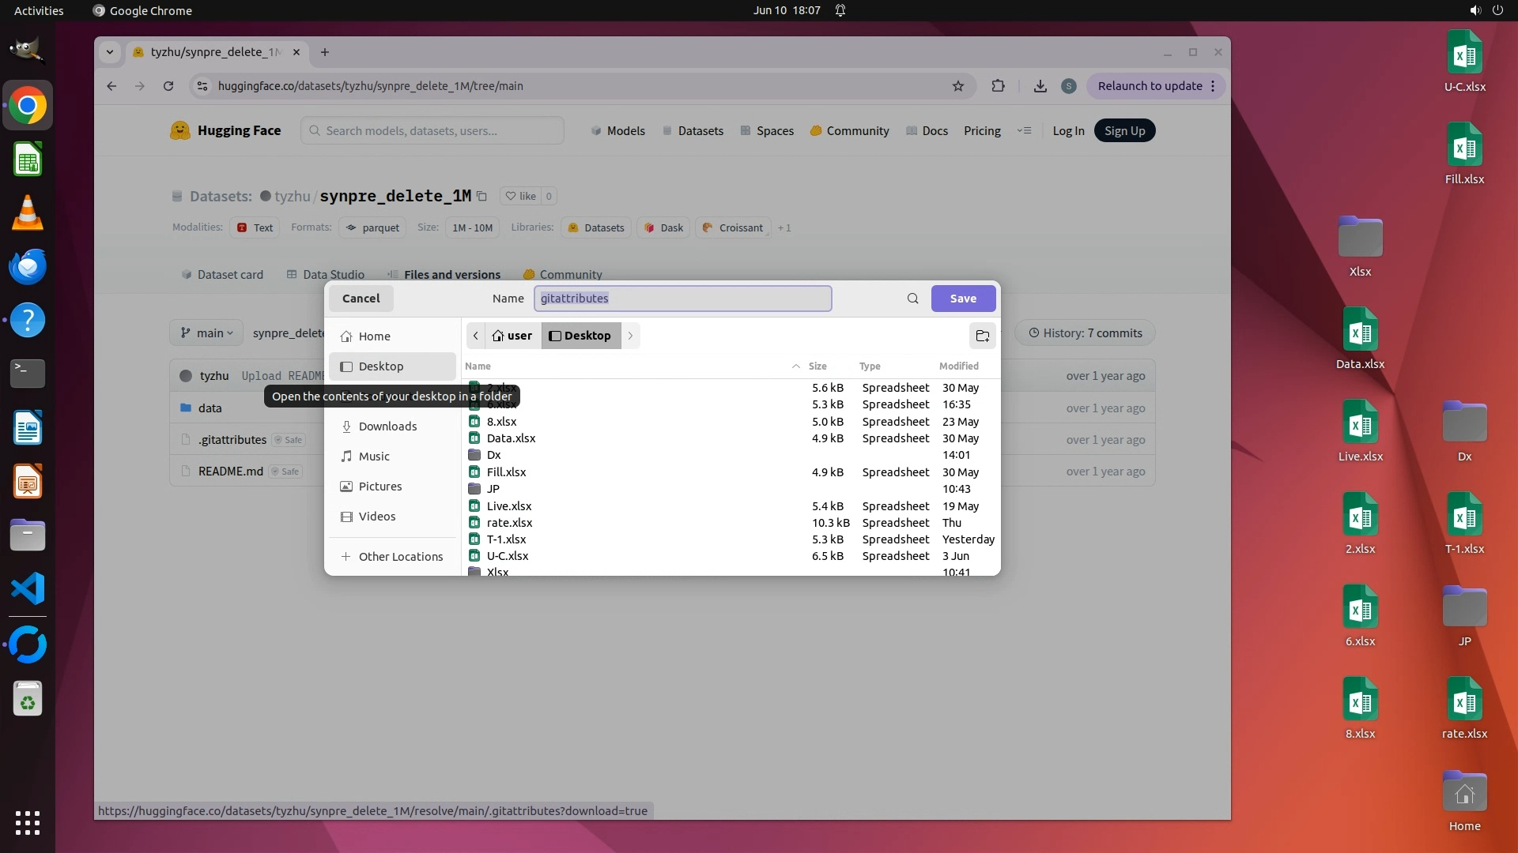Viewport: 1518px width, 853px height.
Task: Select Downloads in the dialog sidebar
Action: coord(387,426)
